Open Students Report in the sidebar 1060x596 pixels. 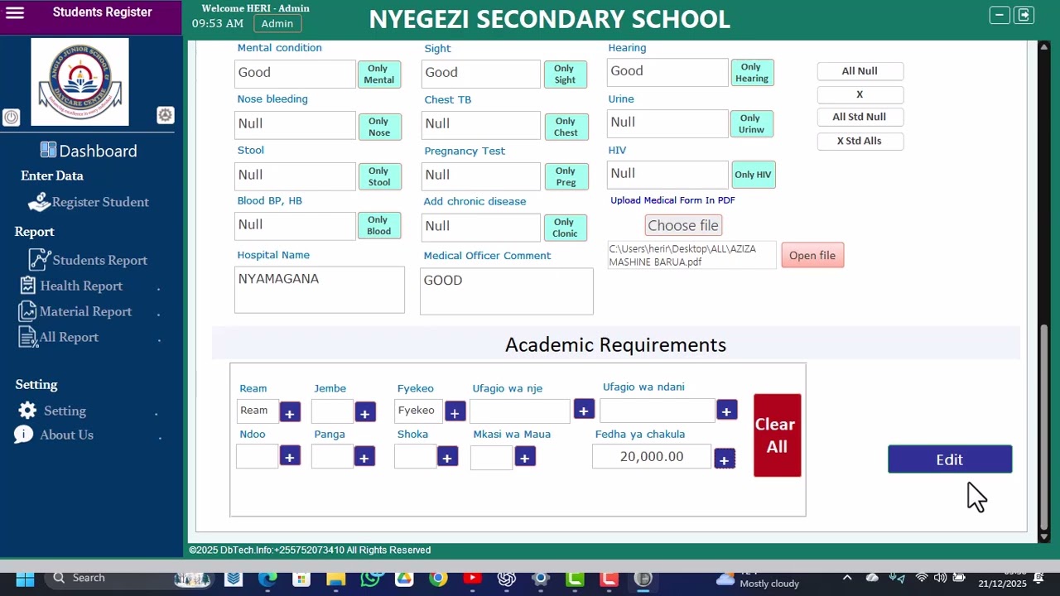click(x=89, y=260)
